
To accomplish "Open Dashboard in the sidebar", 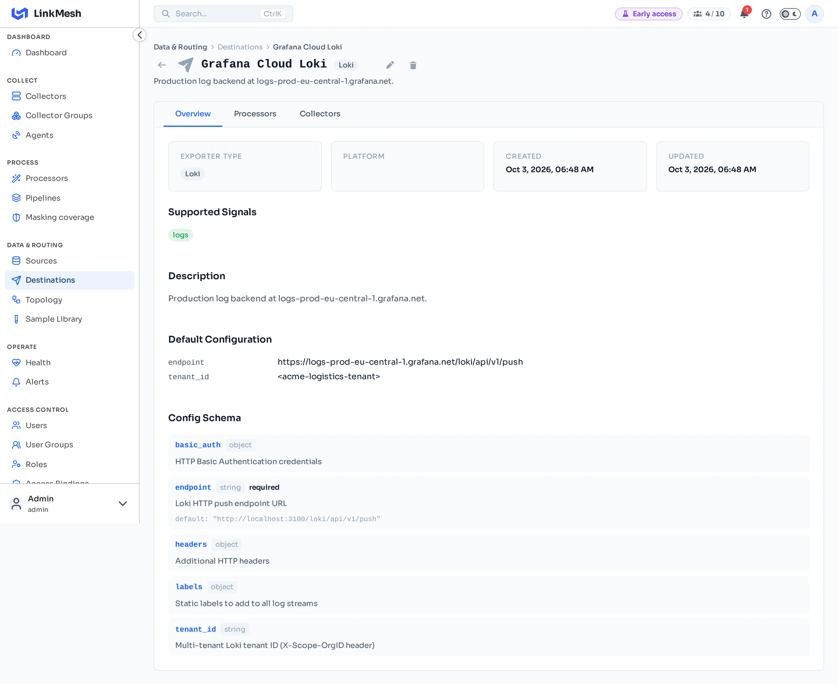I will [69, 53].
